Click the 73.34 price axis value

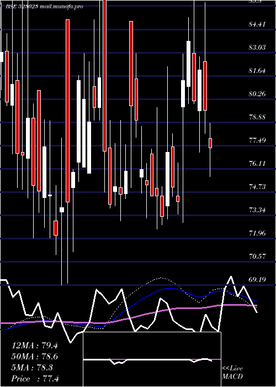tap(257, 210)
